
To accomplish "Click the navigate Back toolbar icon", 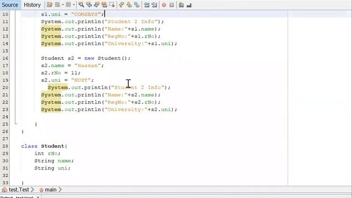I will [57, 5].
